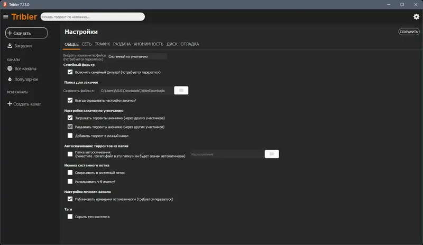
Task: Click Семейный фильтр section label
Action: [79, 65]
